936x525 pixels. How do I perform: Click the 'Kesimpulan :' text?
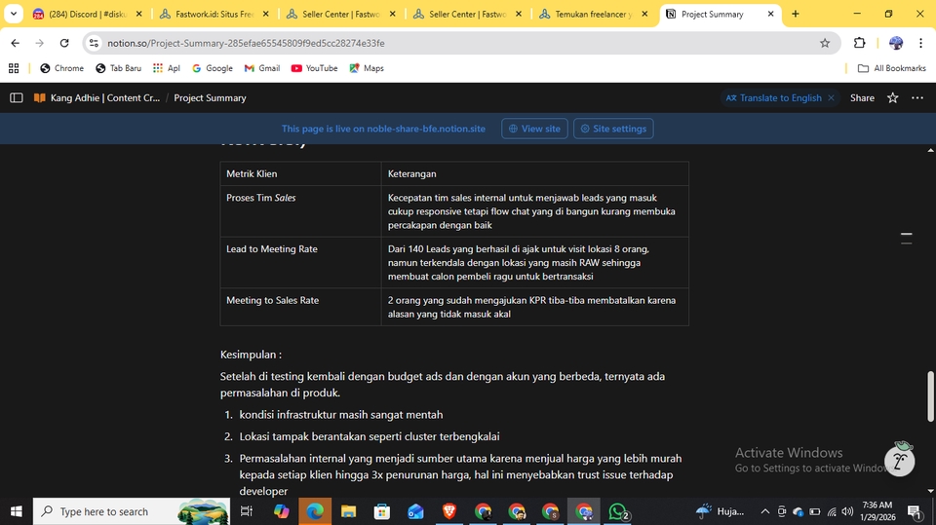[251, 355]
